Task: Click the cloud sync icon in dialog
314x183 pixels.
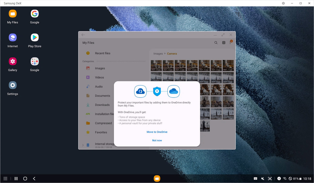Action: (x=140, y=91)
